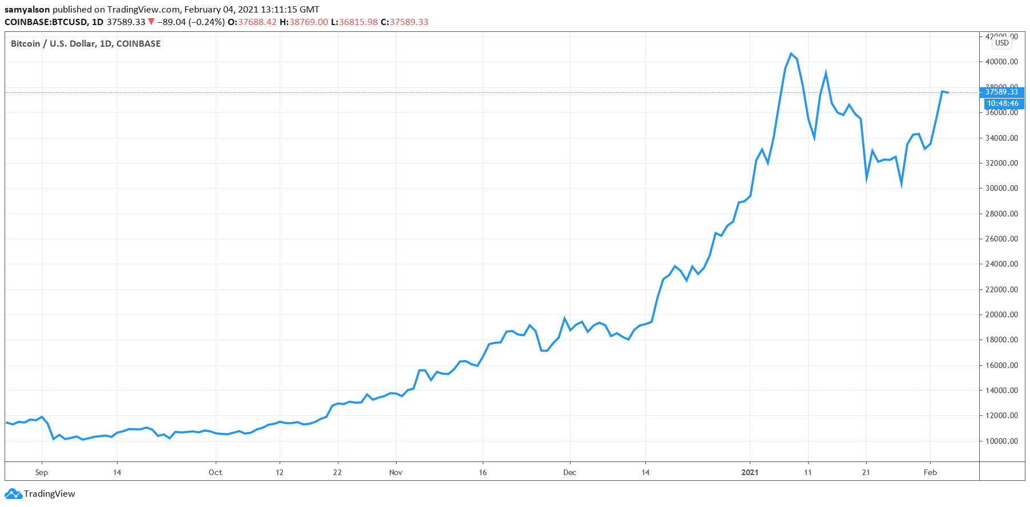Click the 40000.00 price axis label
Viewport: 1030px width, 507px height.
coord(1001,62)
